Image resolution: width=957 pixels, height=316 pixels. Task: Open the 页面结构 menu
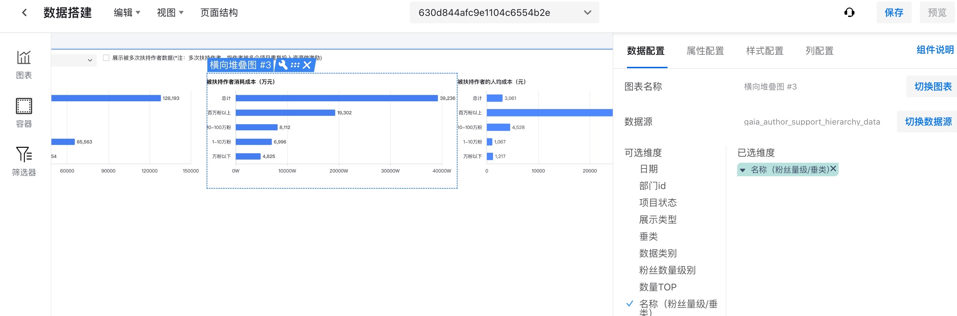pos(219,12)
